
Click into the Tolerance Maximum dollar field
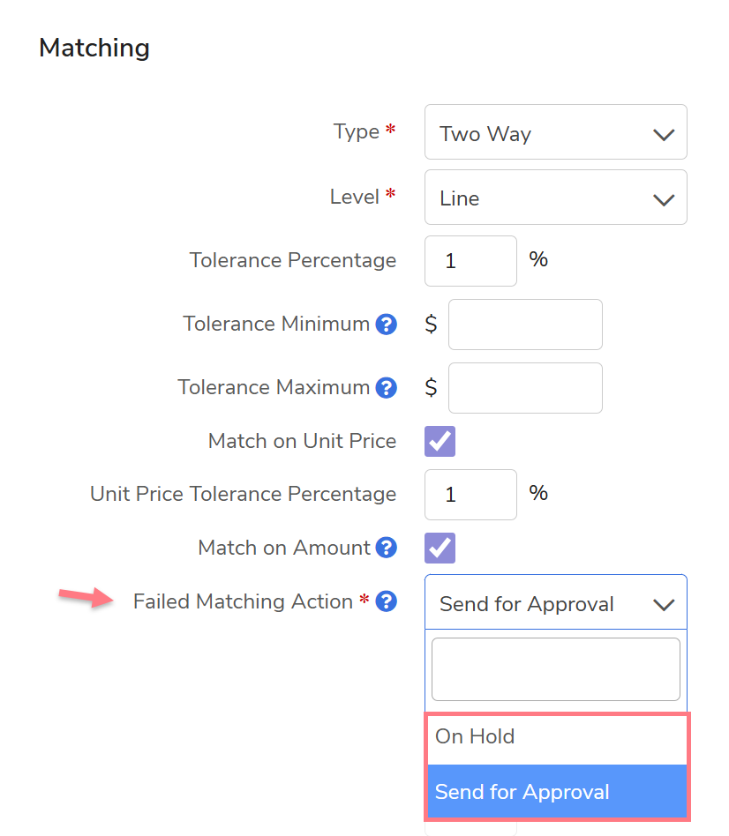point(525,388)
